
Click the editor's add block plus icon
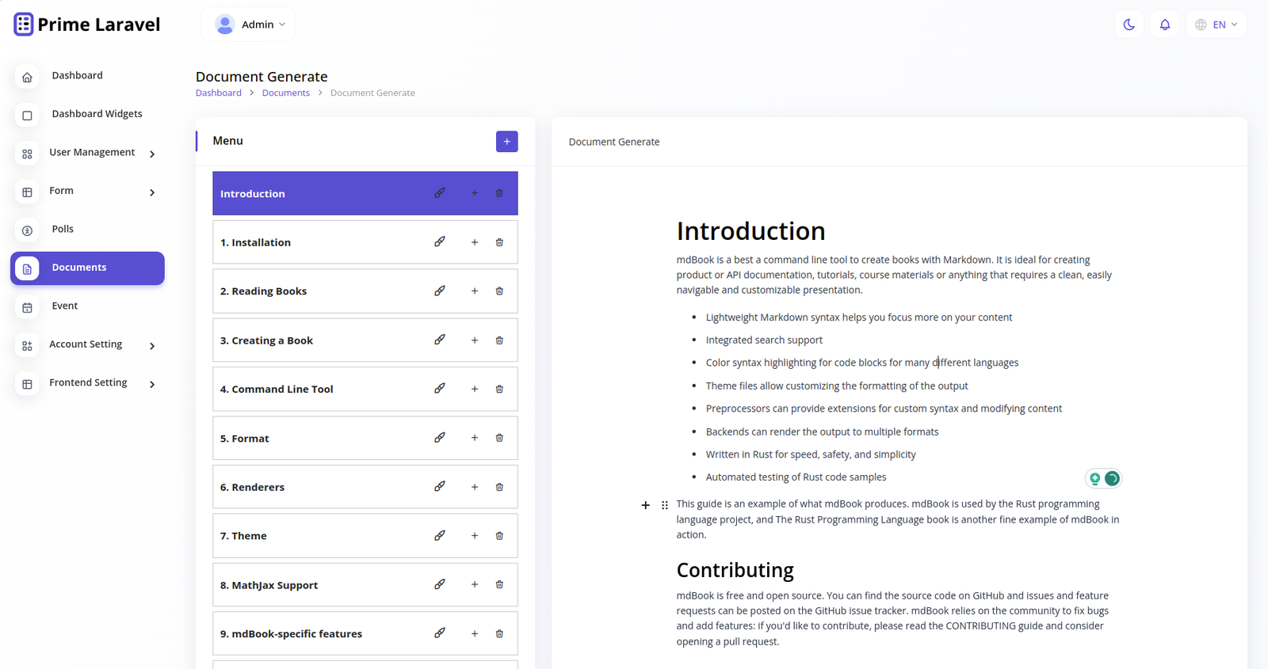tap(645, 505)
